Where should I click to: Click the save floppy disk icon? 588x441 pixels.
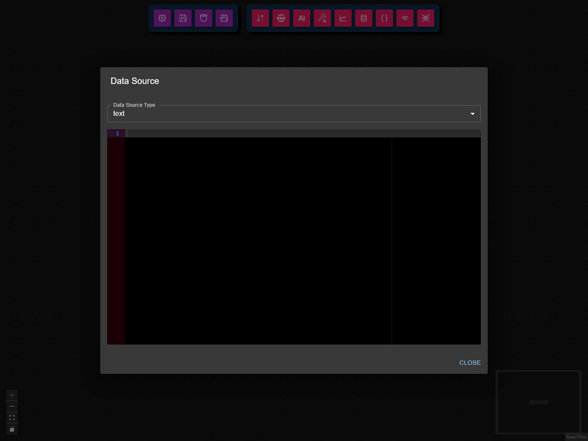[x=224, y=18]
